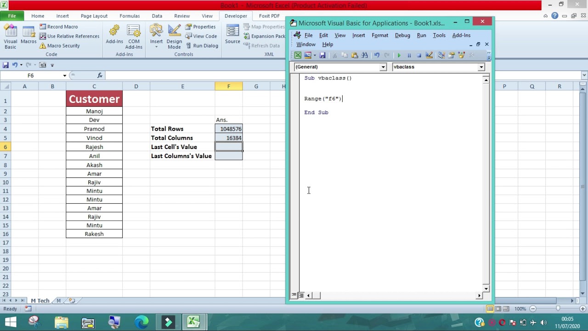Toggle VBA Design Mode icon
This screenshot has height=331, width=588.
pos(430,56)
